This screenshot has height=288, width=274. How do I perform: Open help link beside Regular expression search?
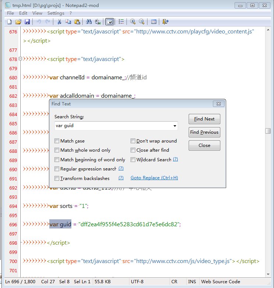121,168
